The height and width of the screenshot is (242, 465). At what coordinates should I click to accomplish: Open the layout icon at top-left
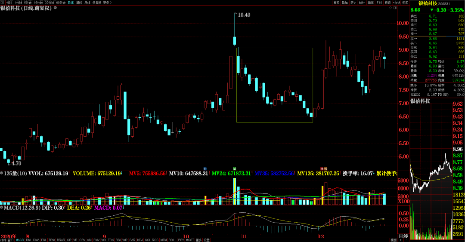[x=2, y=3]
